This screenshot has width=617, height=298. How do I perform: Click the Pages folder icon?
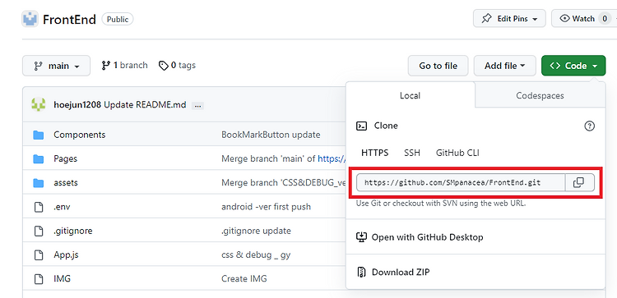(x=38, y=158)
